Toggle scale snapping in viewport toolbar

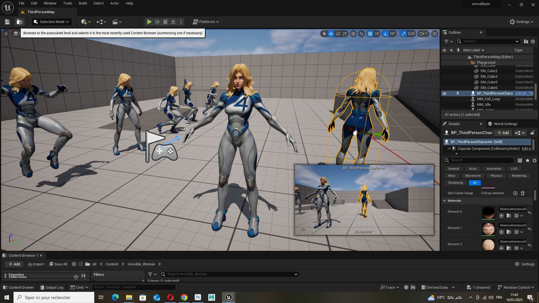[403, 34]
